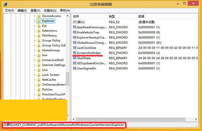Expand the Live key arrow
Screen dimensions: 202x131
pos(35,70)
